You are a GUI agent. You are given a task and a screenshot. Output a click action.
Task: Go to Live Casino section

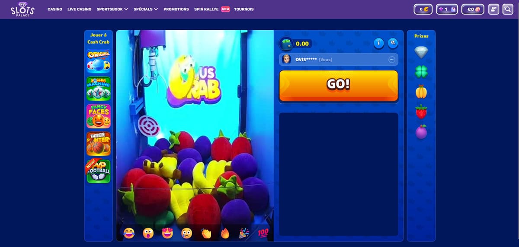pos(80,9)
